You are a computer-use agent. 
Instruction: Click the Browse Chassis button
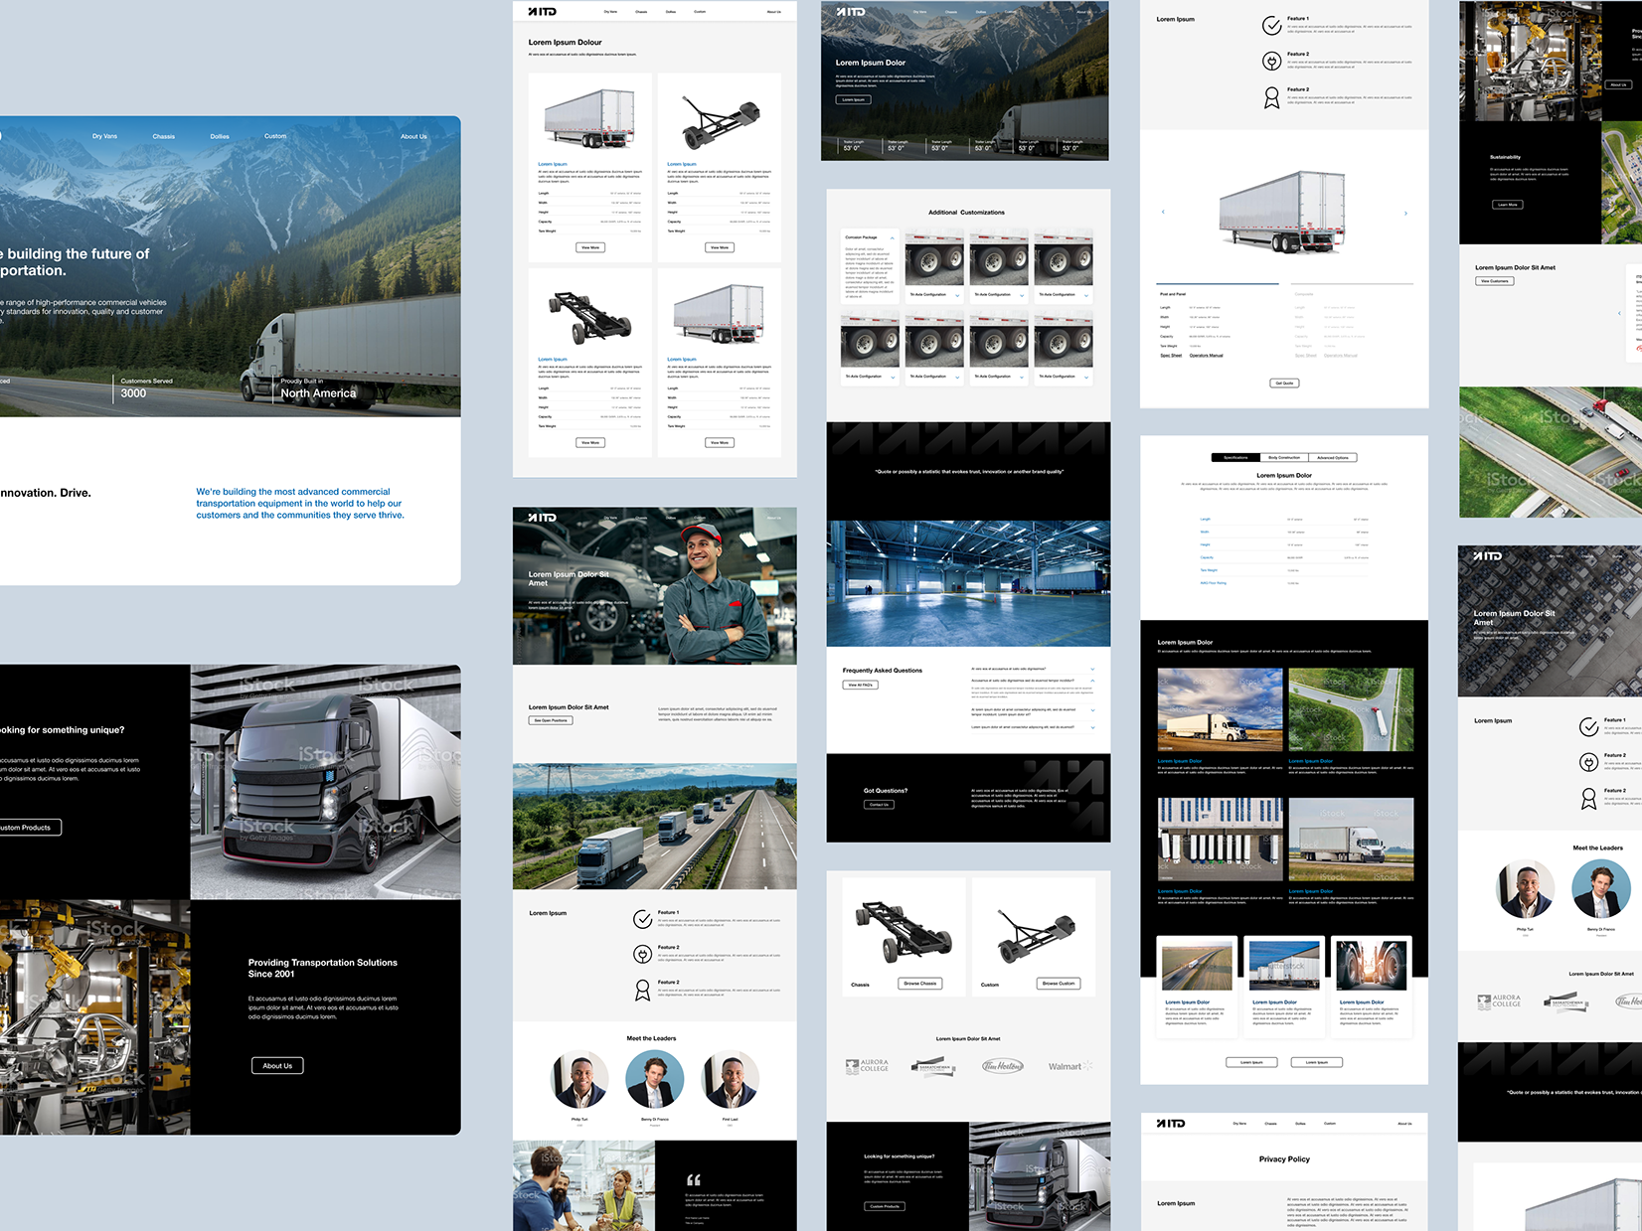pos(920,984)
